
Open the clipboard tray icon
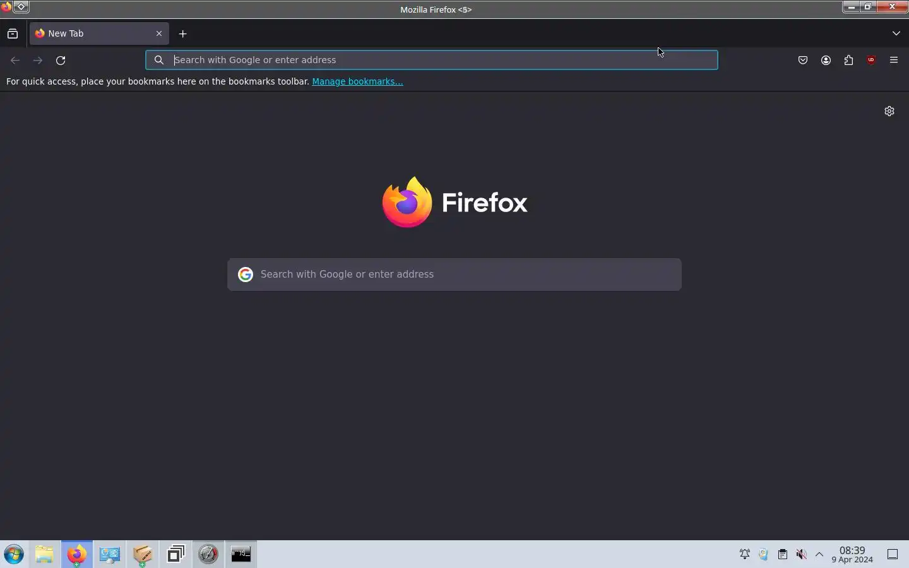pyautogui.click(x=783, y=555)
